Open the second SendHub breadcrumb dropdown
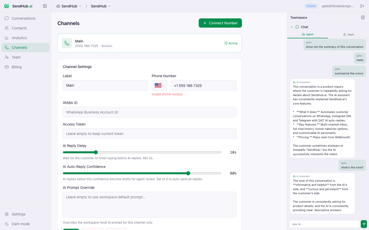The image size is (369, 230). click(101, 6)
